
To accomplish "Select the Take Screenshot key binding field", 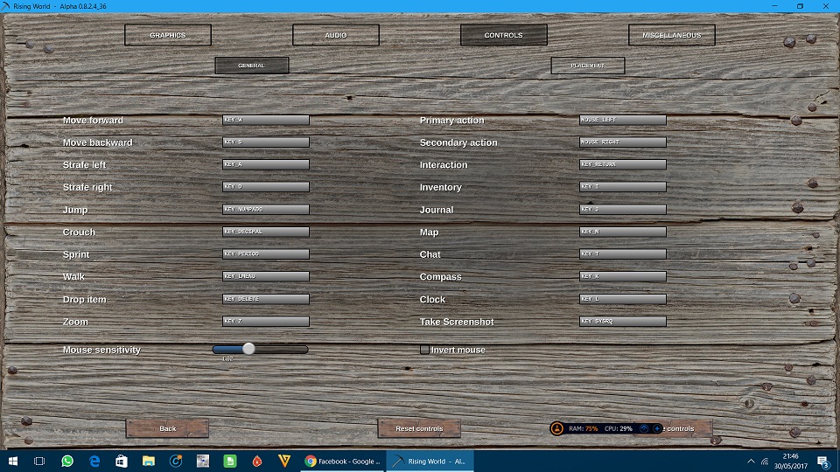I will coord(622,322).
